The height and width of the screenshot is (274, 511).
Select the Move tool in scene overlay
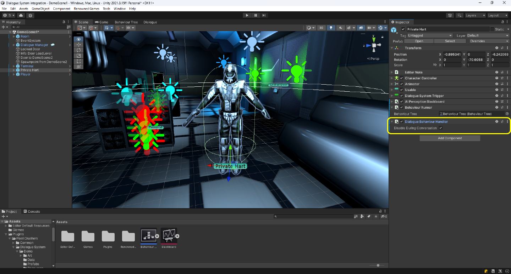coord(78,45)
